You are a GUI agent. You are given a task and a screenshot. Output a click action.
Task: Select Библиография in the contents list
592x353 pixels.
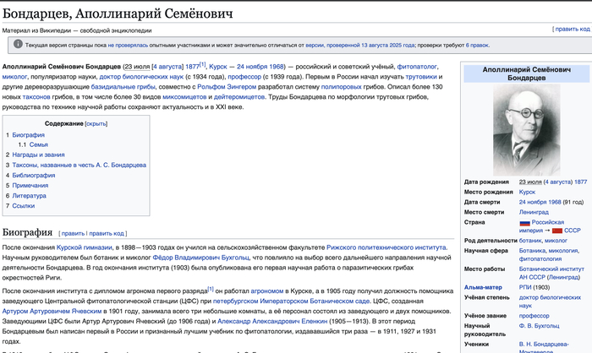coord(35,175)
